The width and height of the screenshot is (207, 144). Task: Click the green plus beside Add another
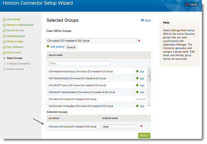pyautogui.click(x=48, y=46)
